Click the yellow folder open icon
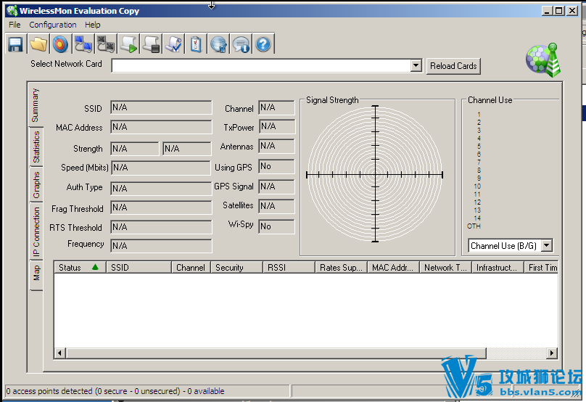Screen dimensions: 586x402 (x=38, y=44)
